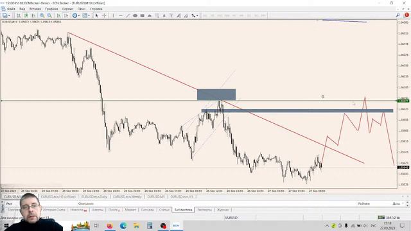Open the Алерты terminal tab

tap(98, 210)
